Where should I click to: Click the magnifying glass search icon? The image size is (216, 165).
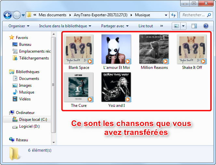[209, 15]
